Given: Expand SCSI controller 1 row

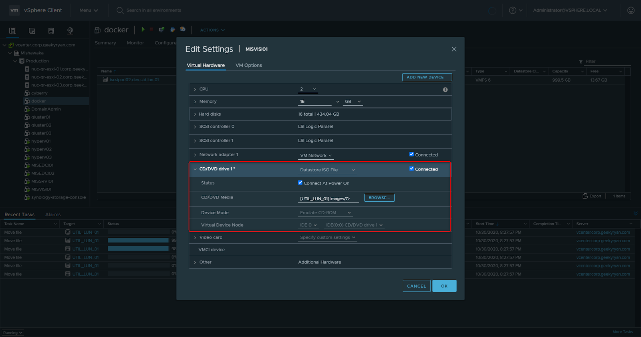Looking at the screenshot, I should tap(195, 141).
